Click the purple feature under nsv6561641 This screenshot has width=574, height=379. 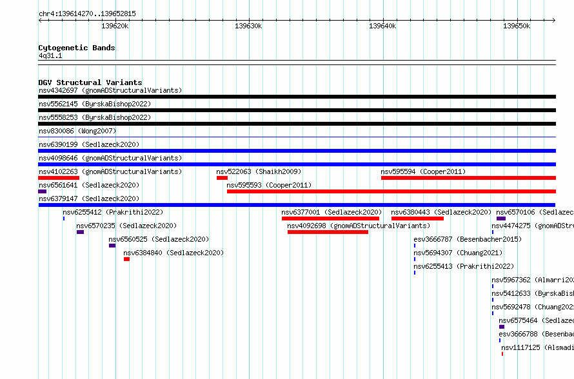point(42,191)
